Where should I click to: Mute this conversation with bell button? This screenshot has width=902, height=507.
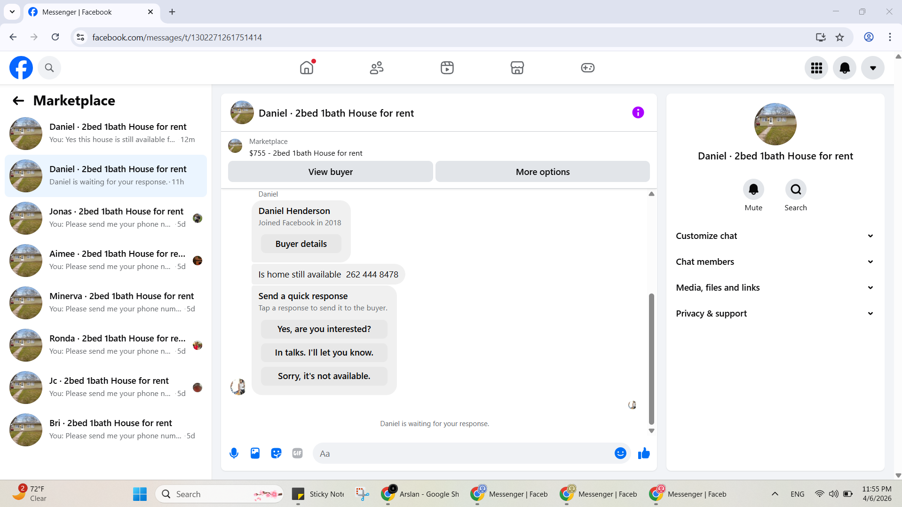tap(753, 190)
